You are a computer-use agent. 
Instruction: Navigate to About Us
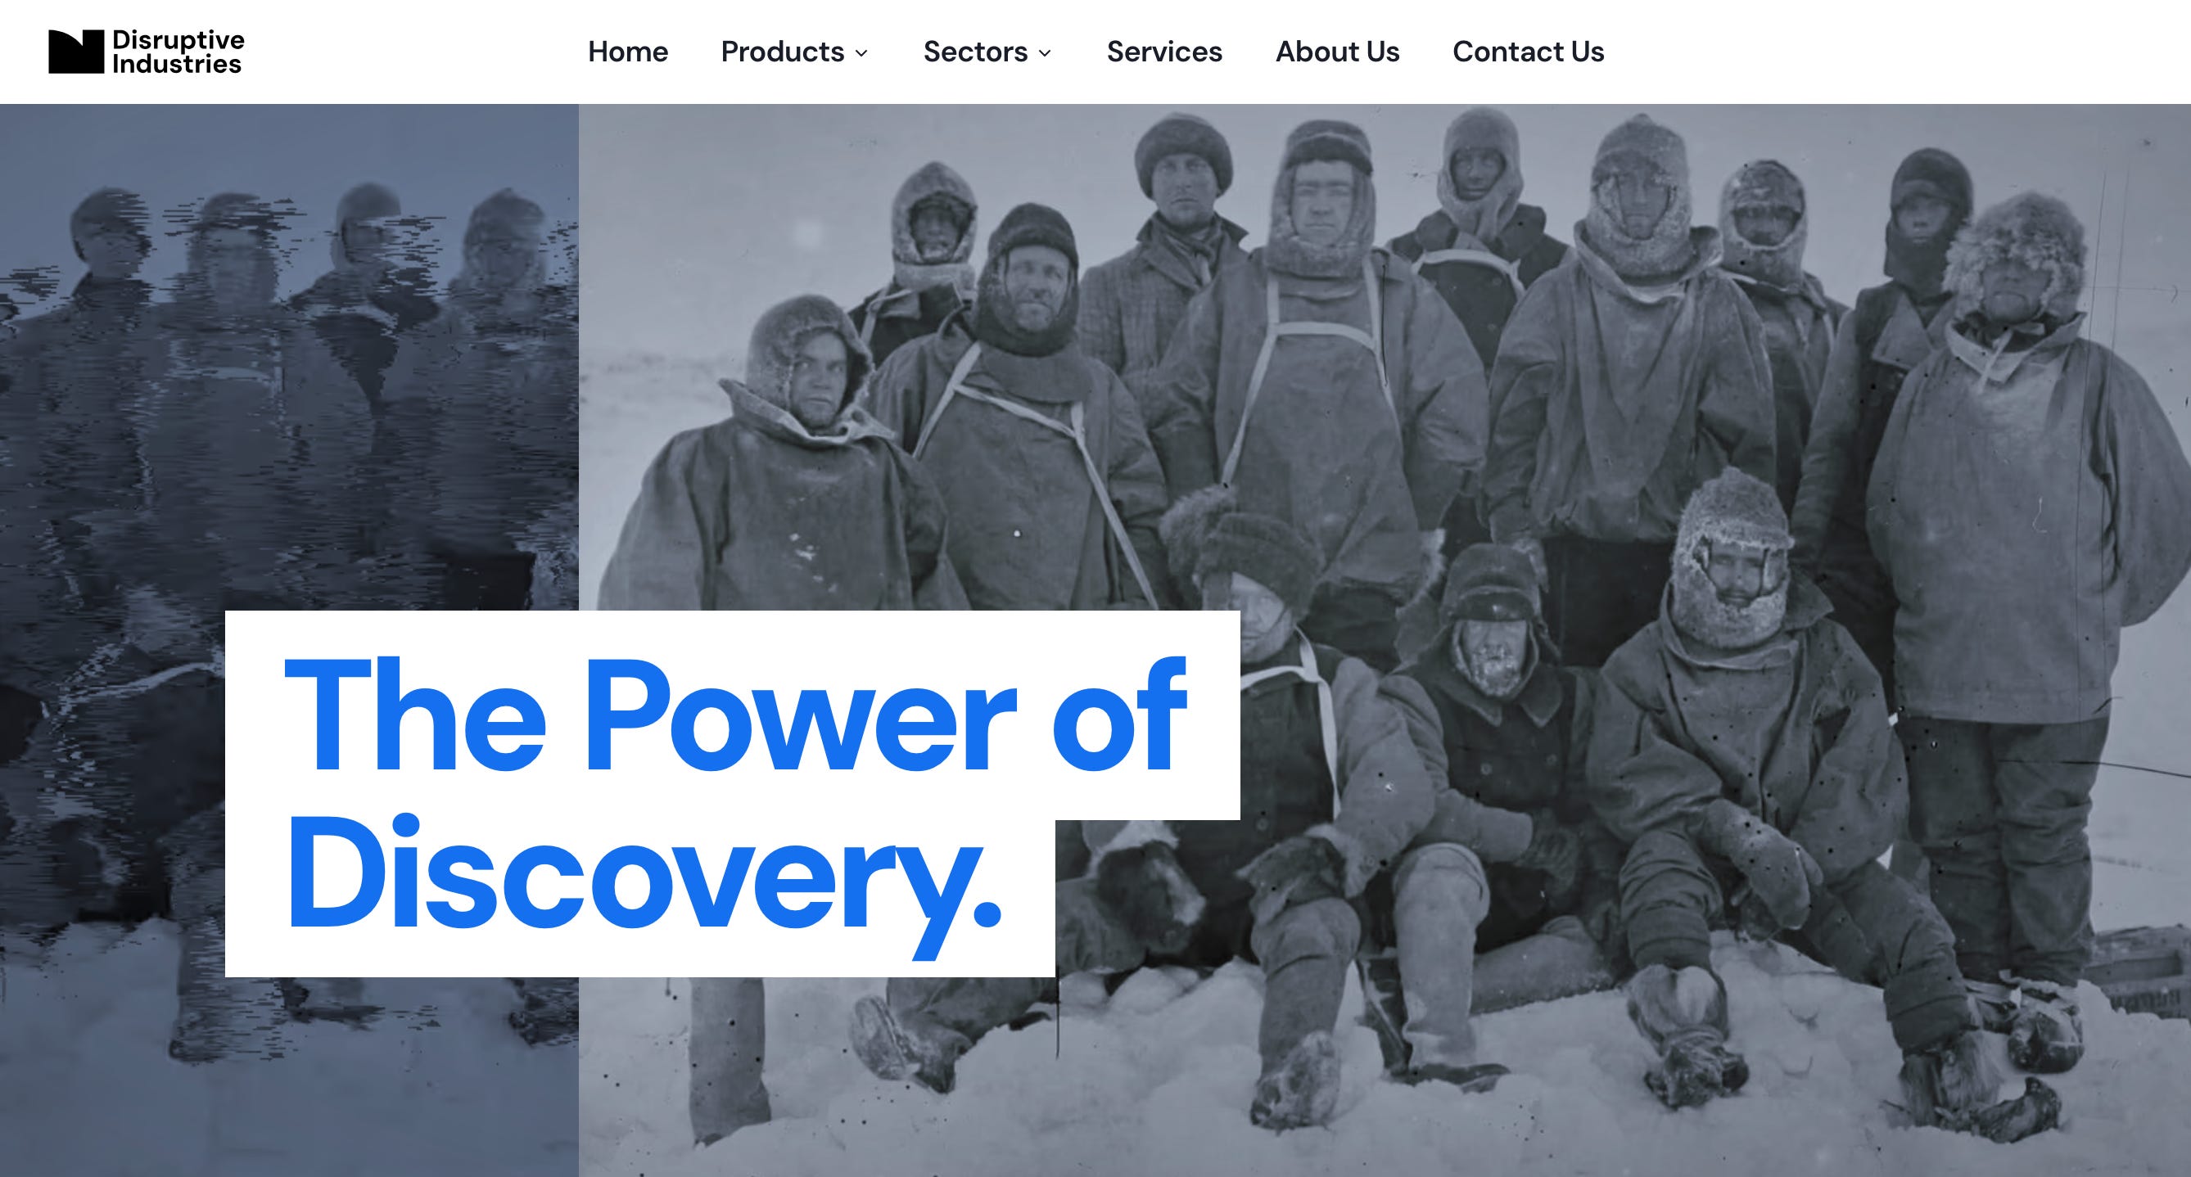(x=1337, y=52)
